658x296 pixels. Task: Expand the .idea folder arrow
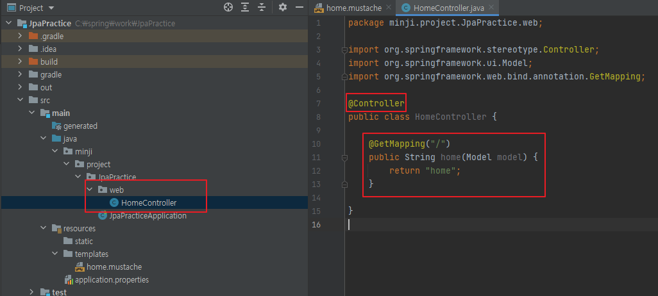tap(20, 49)
